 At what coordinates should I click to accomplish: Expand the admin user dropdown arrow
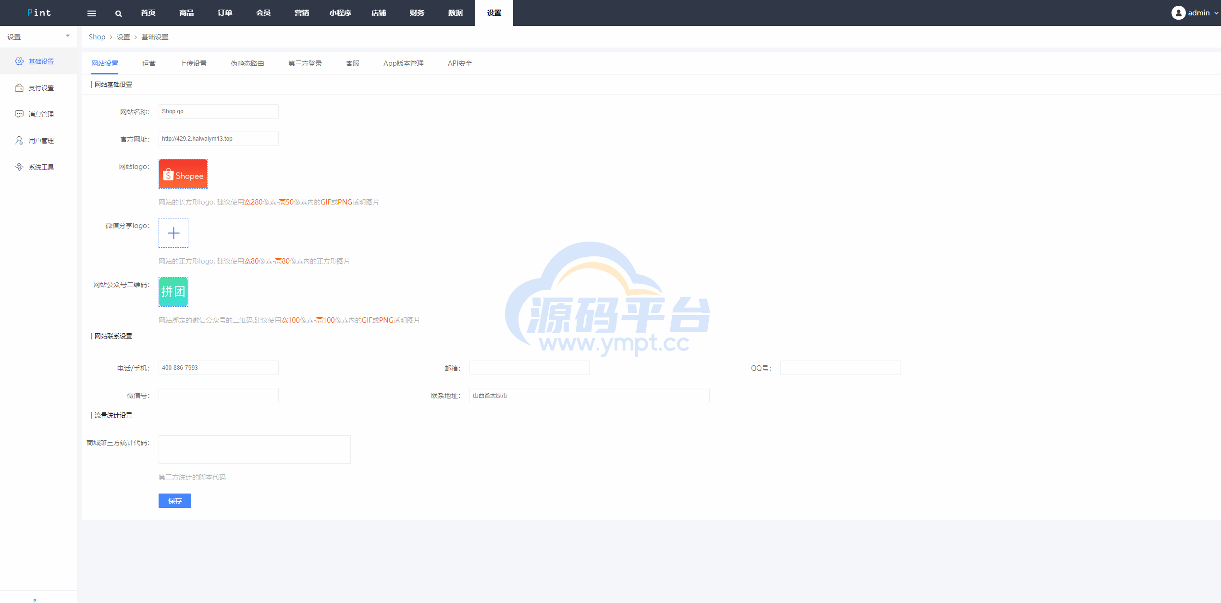pyautogui.click(x=1216, y=13)
